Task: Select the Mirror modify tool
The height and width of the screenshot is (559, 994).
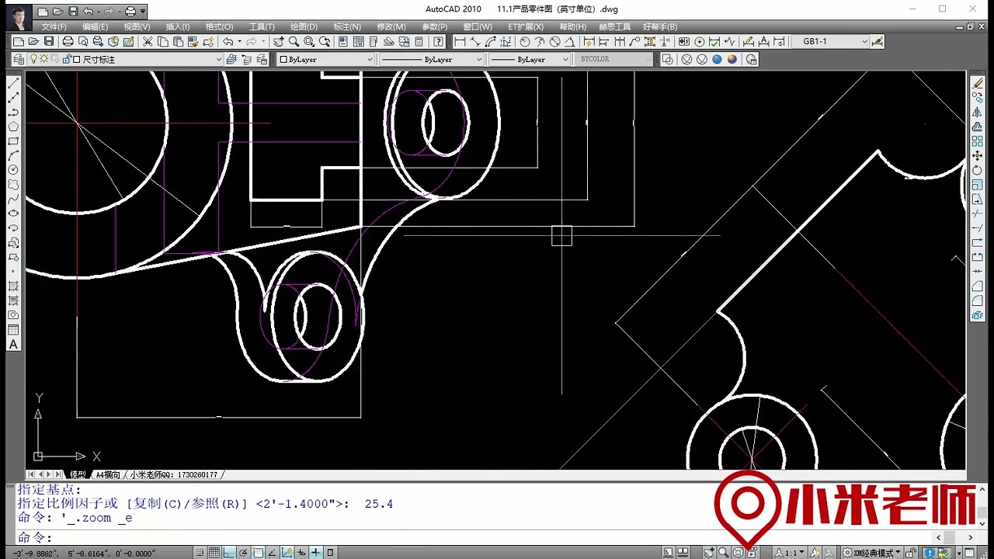Action: 978,113
